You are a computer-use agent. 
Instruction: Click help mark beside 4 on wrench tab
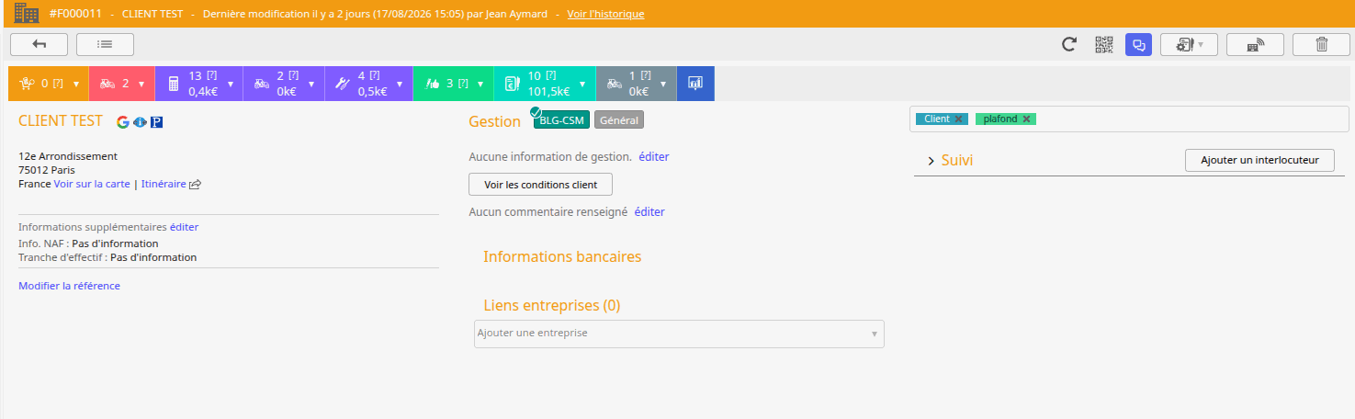click(x=375, y=75)
